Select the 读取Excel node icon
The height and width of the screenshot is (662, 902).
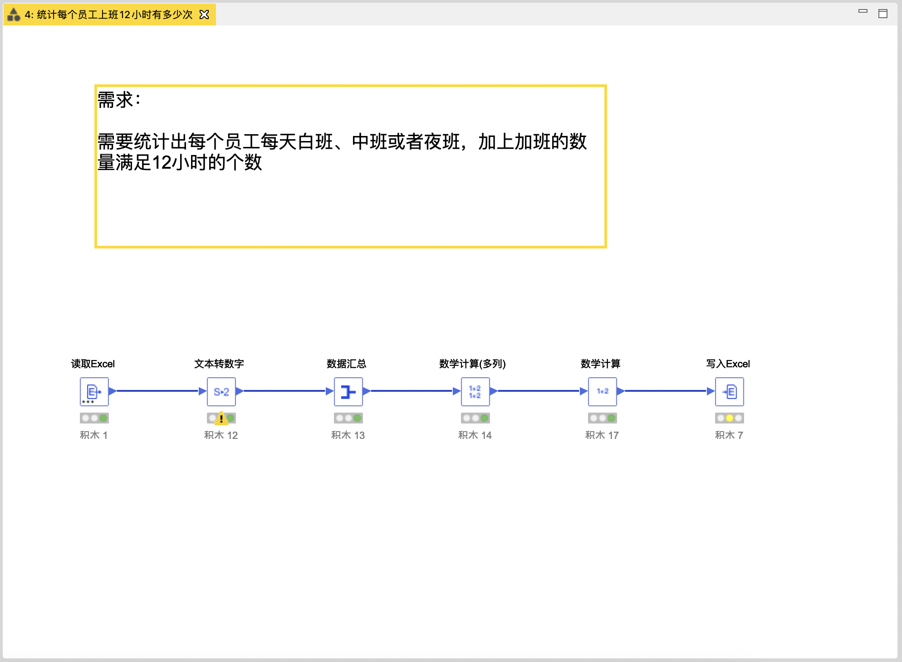pyautogui.click(x=94, y=391)
